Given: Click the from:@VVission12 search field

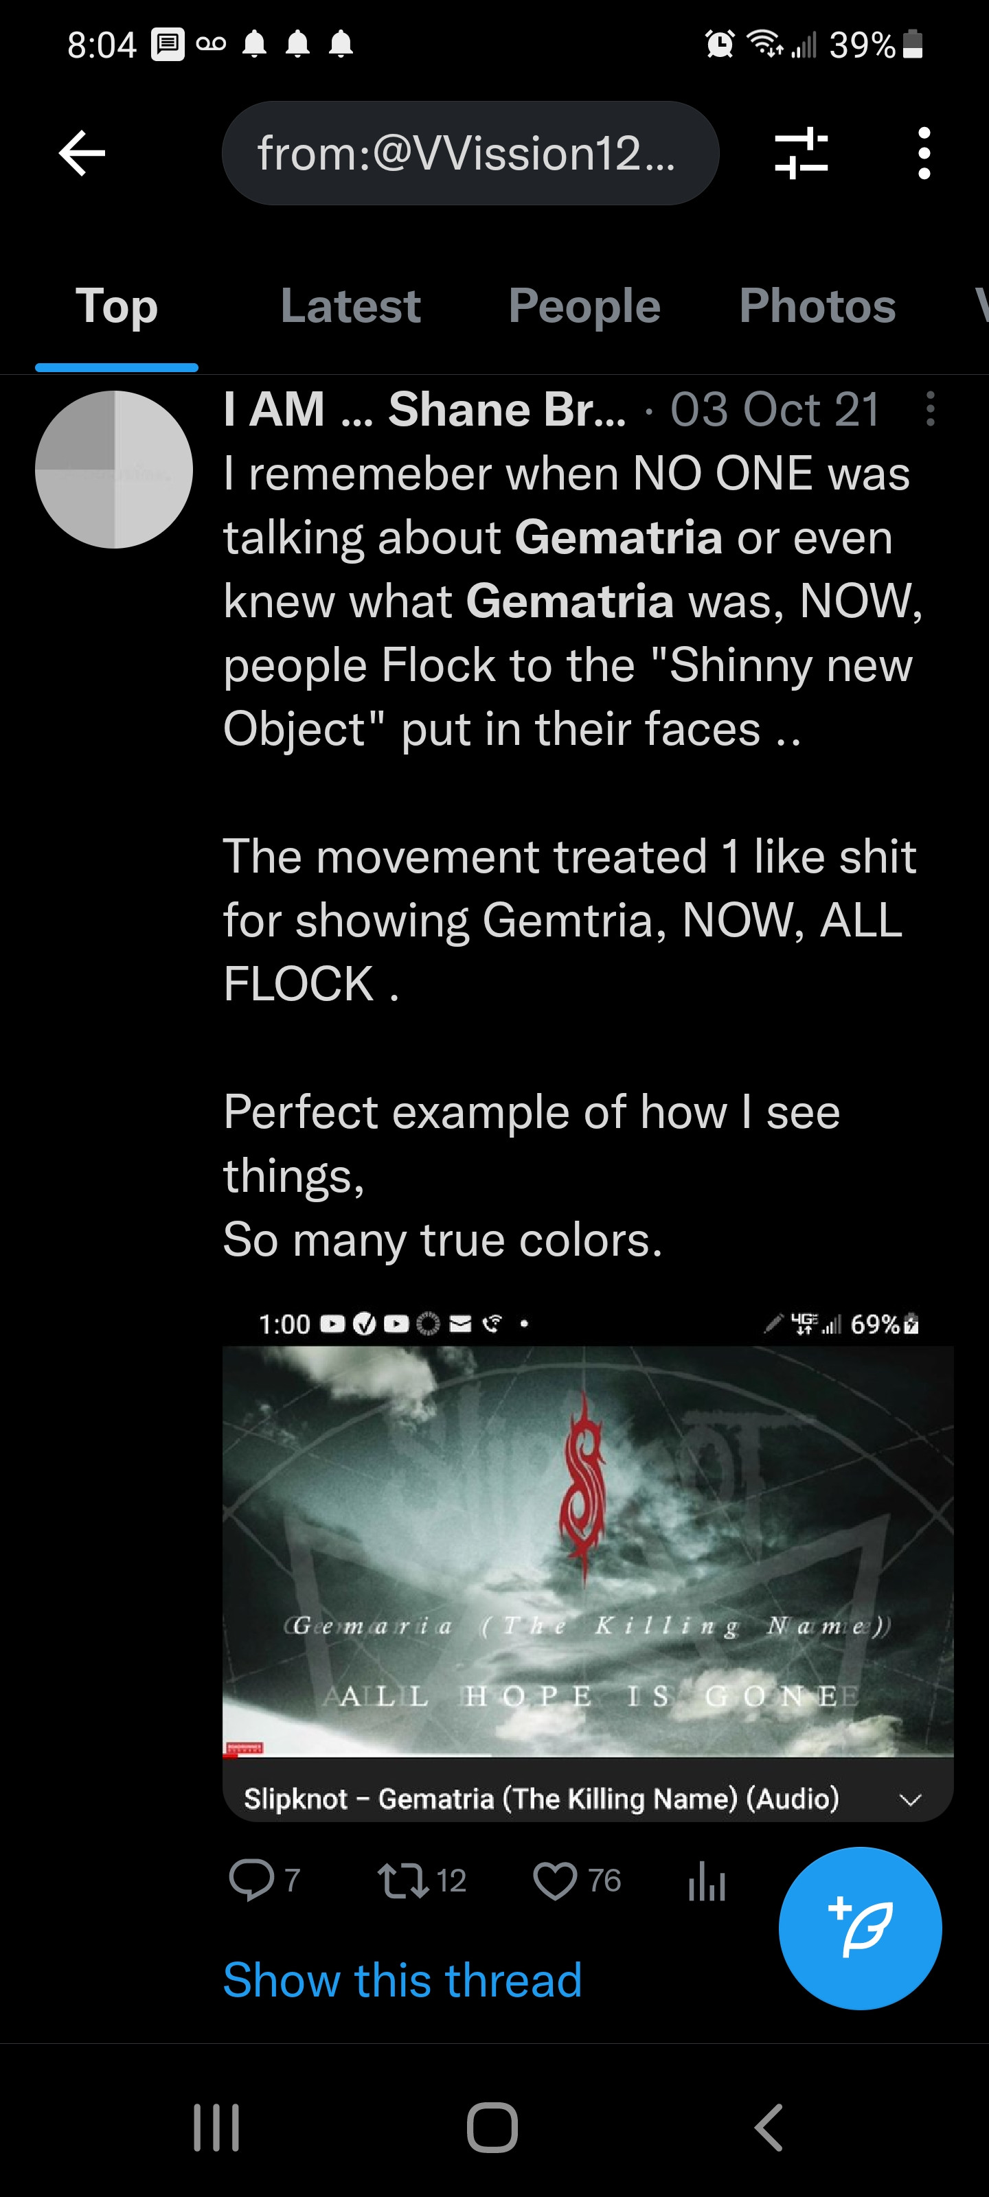Looking at the screenshot, I should [x=470, y=154].
